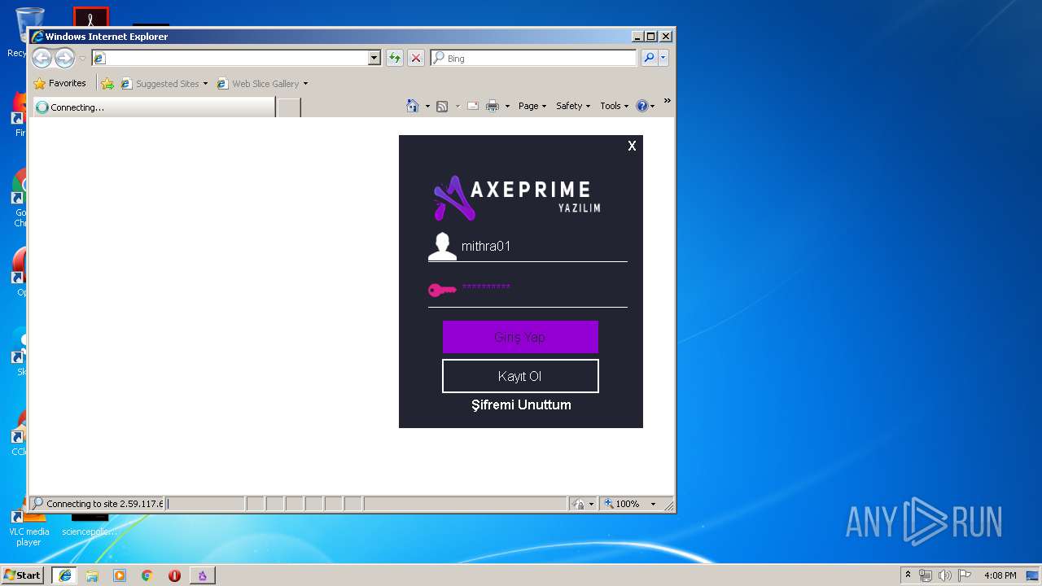Screen dimensions: 1042x586
Task: Click the magnifier search button
Action: (649, 58)
